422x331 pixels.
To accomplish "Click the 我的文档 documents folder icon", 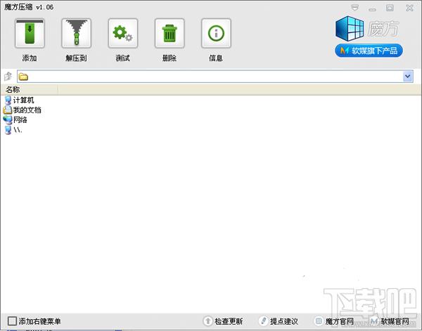I will click(x=8, y=110).
